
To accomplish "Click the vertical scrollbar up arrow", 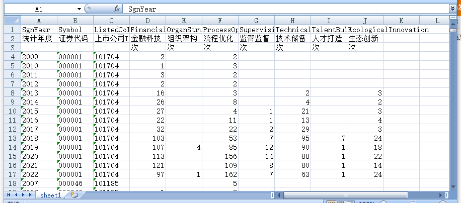I will 453,24.
